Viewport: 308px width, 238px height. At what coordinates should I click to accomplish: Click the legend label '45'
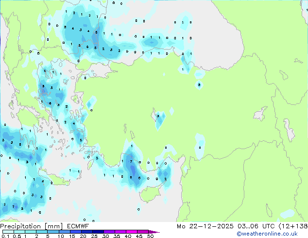click(139, 236)
